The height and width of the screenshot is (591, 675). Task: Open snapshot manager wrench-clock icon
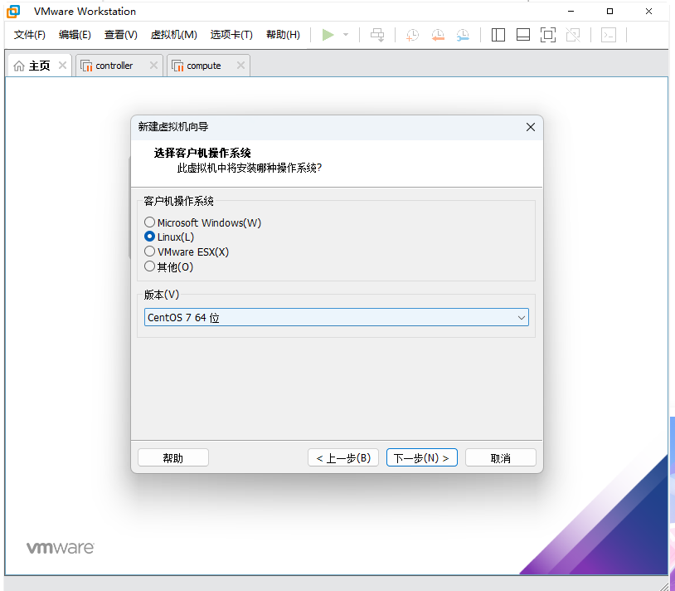click(x=463, y=35)
